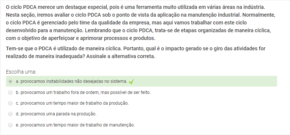Choose radio button for option b
This screenshot has height=135, width=290.
(x=10, y=92)
